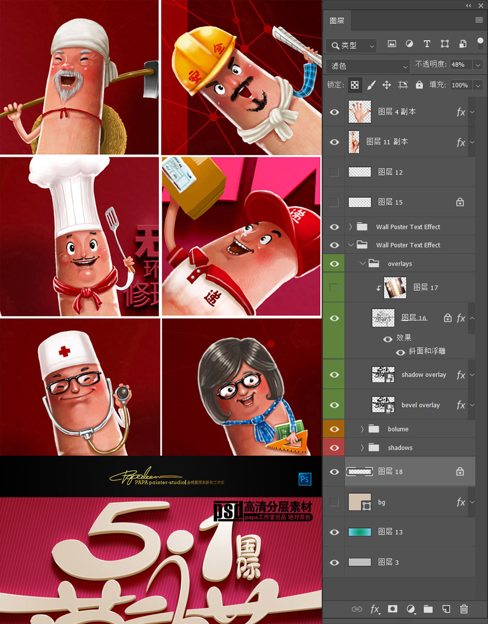This screenshot has height=624, width=488.
Task: Toggle 斜面和浮雕 effect visibility
Action: (x=400, y=352)
